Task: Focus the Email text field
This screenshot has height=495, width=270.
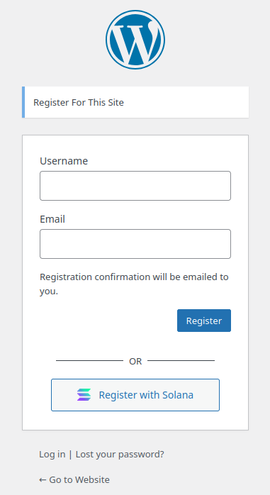Action: point(135,244)
